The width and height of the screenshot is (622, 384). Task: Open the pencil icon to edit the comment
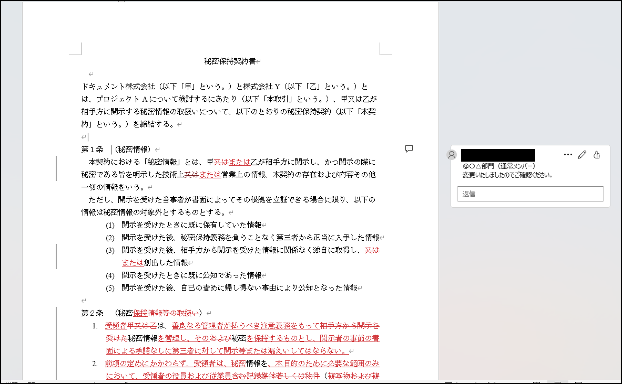[x=582, y=154]
